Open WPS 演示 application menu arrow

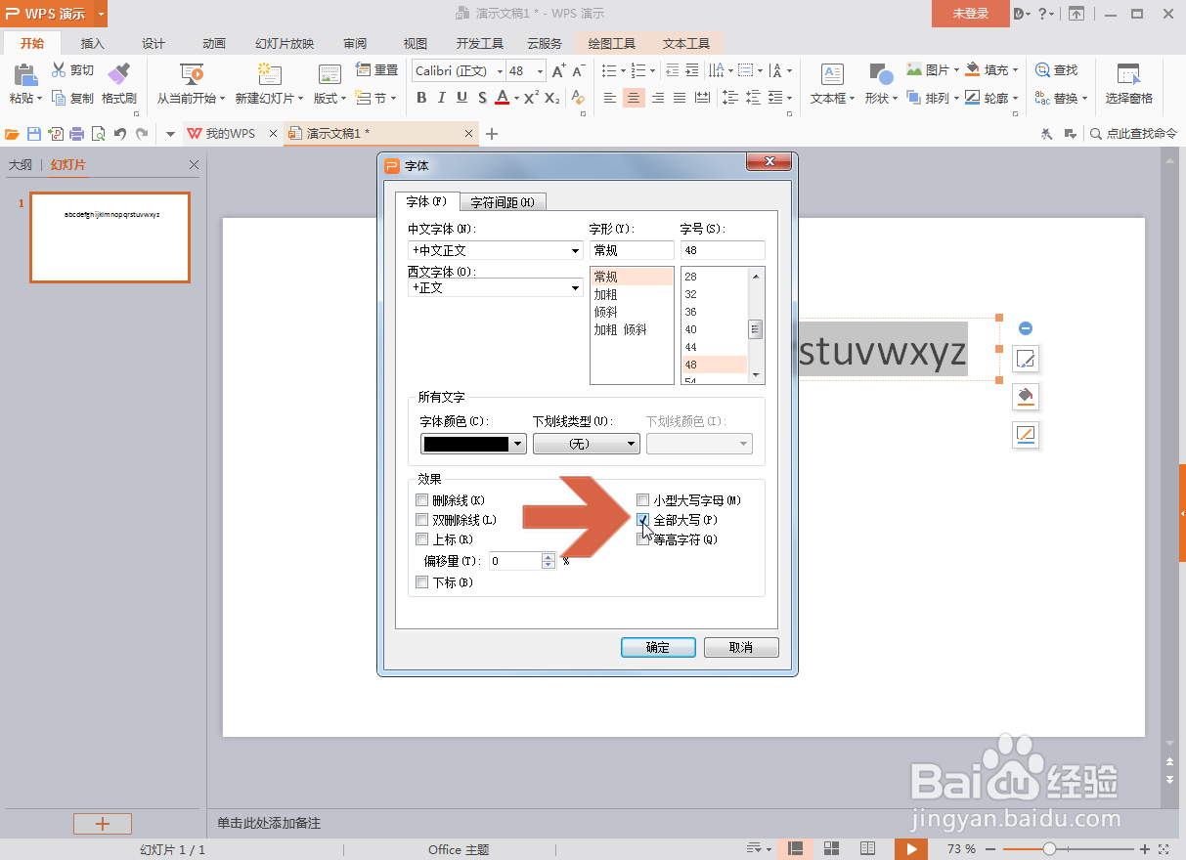tap(101, 14)
